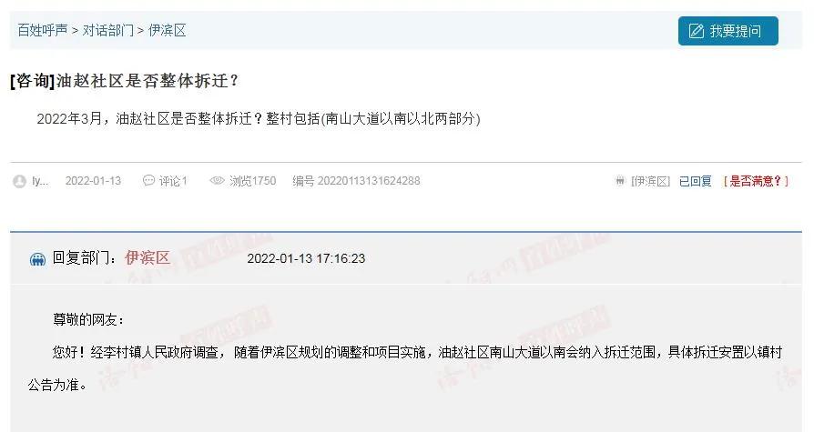Image resolution: width=814 pixels, height=432 pixels.
Task: Click the user avatar icon beside ly...
Action: pyautogui.click(x=19, y=181)
